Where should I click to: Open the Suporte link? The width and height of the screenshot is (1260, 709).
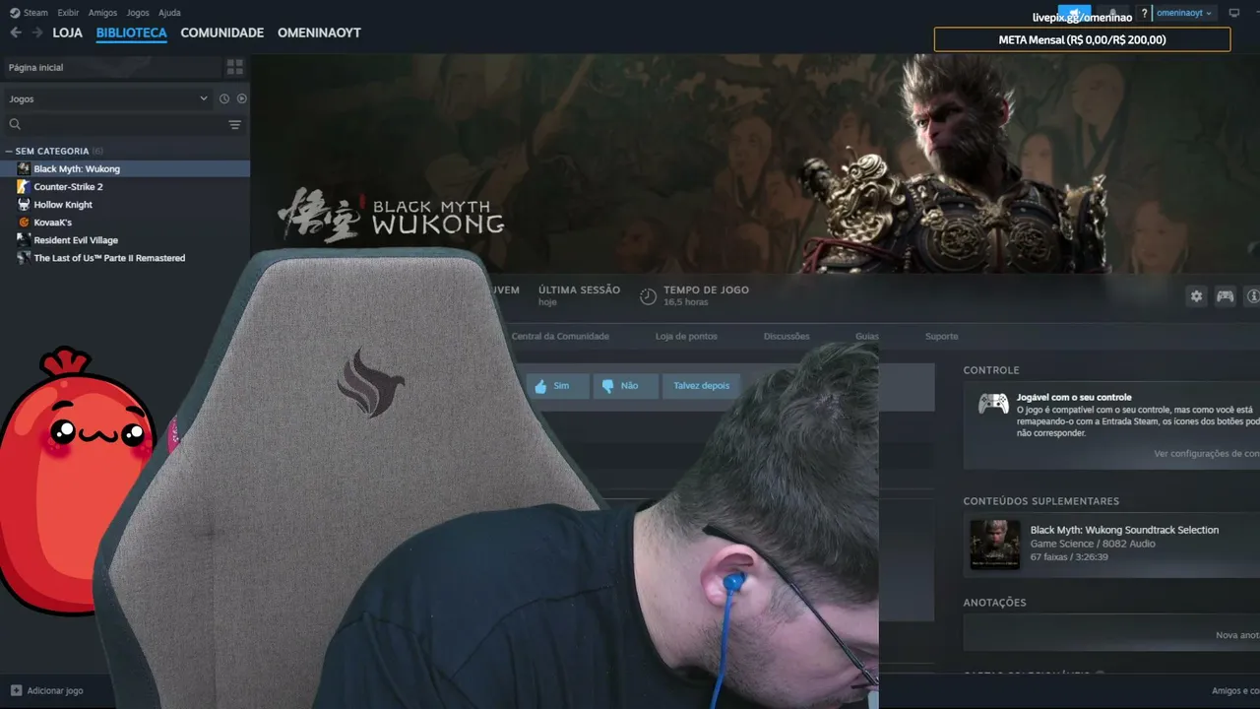(941, 337)
